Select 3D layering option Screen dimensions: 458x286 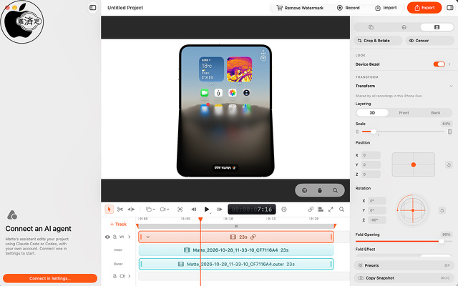tap(372, 113)
